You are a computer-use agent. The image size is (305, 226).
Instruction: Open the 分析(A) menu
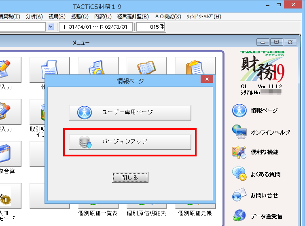(x=34, y=17)
